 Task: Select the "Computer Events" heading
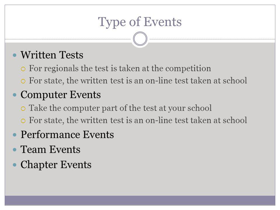click(x=61, y=95)
